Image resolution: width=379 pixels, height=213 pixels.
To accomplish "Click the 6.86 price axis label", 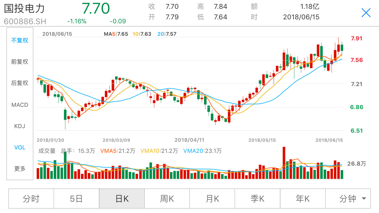I will [357, 107].
